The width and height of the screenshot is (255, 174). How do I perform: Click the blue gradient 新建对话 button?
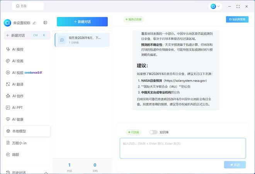82,22
